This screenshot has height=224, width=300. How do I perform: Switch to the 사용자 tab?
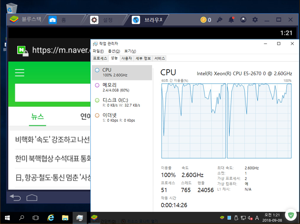pos(127,58)
